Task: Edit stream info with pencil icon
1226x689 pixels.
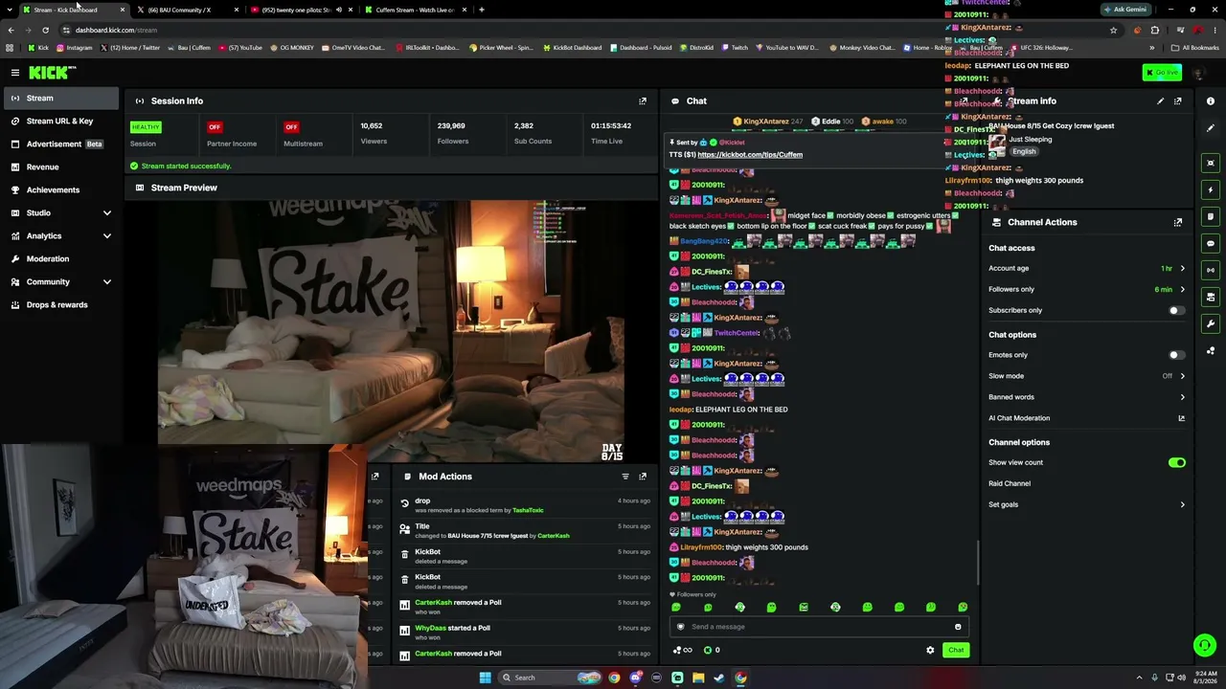Action: pyautogui.click(x=1160, y=100)
